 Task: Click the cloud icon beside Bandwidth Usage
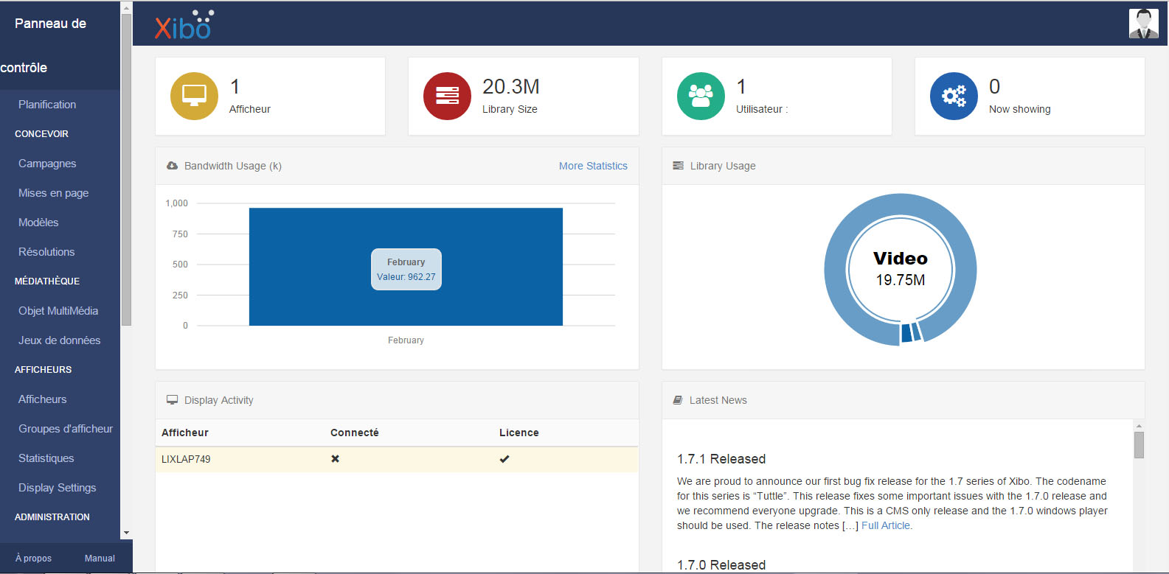pos(172,166)
